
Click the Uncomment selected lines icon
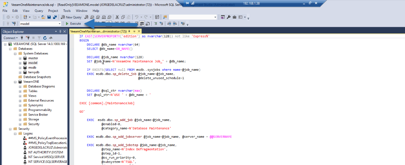pos(161,24)
